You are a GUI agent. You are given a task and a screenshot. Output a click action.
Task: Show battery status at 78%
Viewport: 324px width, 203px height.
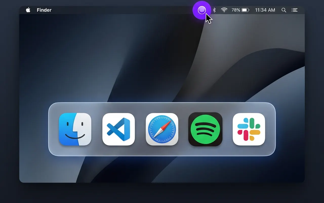(240, 10)
